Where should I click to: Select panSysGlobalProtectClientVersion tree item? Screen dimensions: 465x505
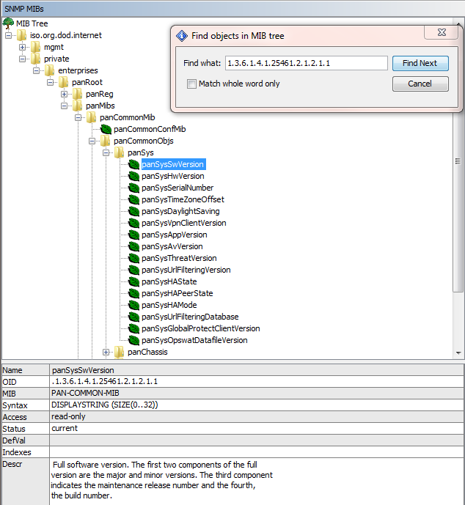(x=201, y=328)
